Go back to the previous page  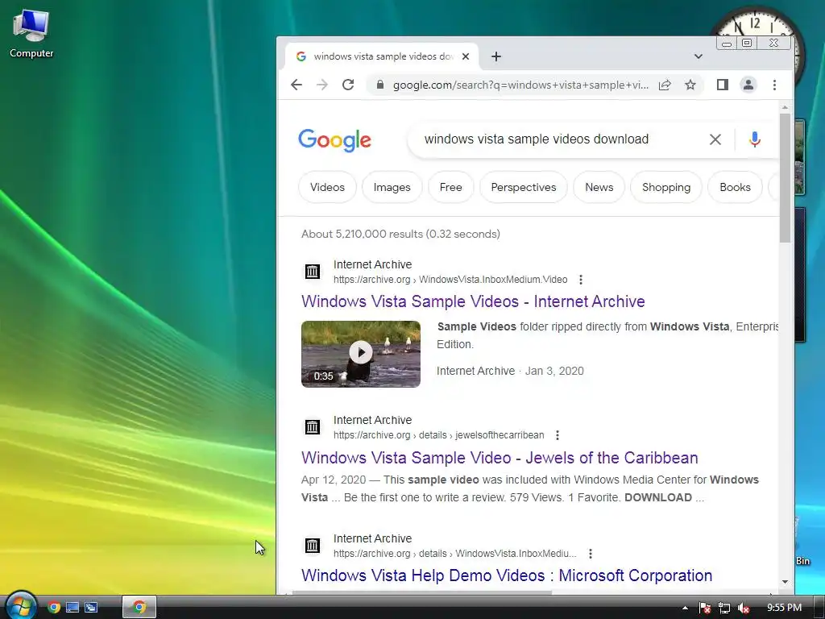tap(296, 85)
